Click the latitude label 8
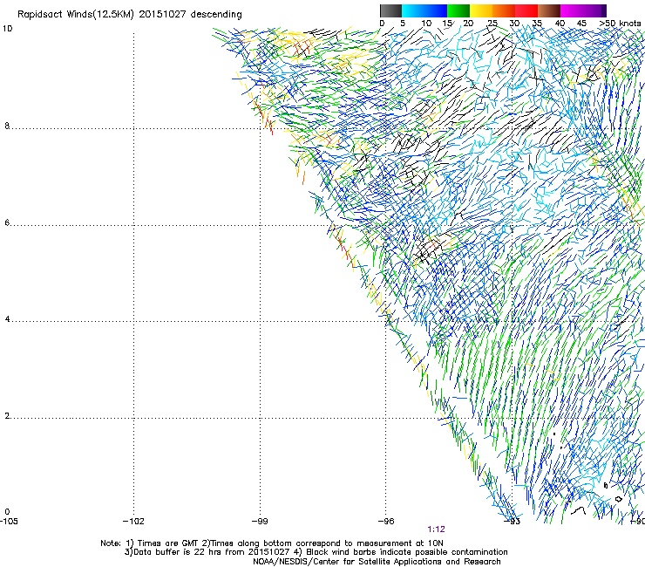The height and width of the screenshot is (567, 645). (x=7, y=126)
